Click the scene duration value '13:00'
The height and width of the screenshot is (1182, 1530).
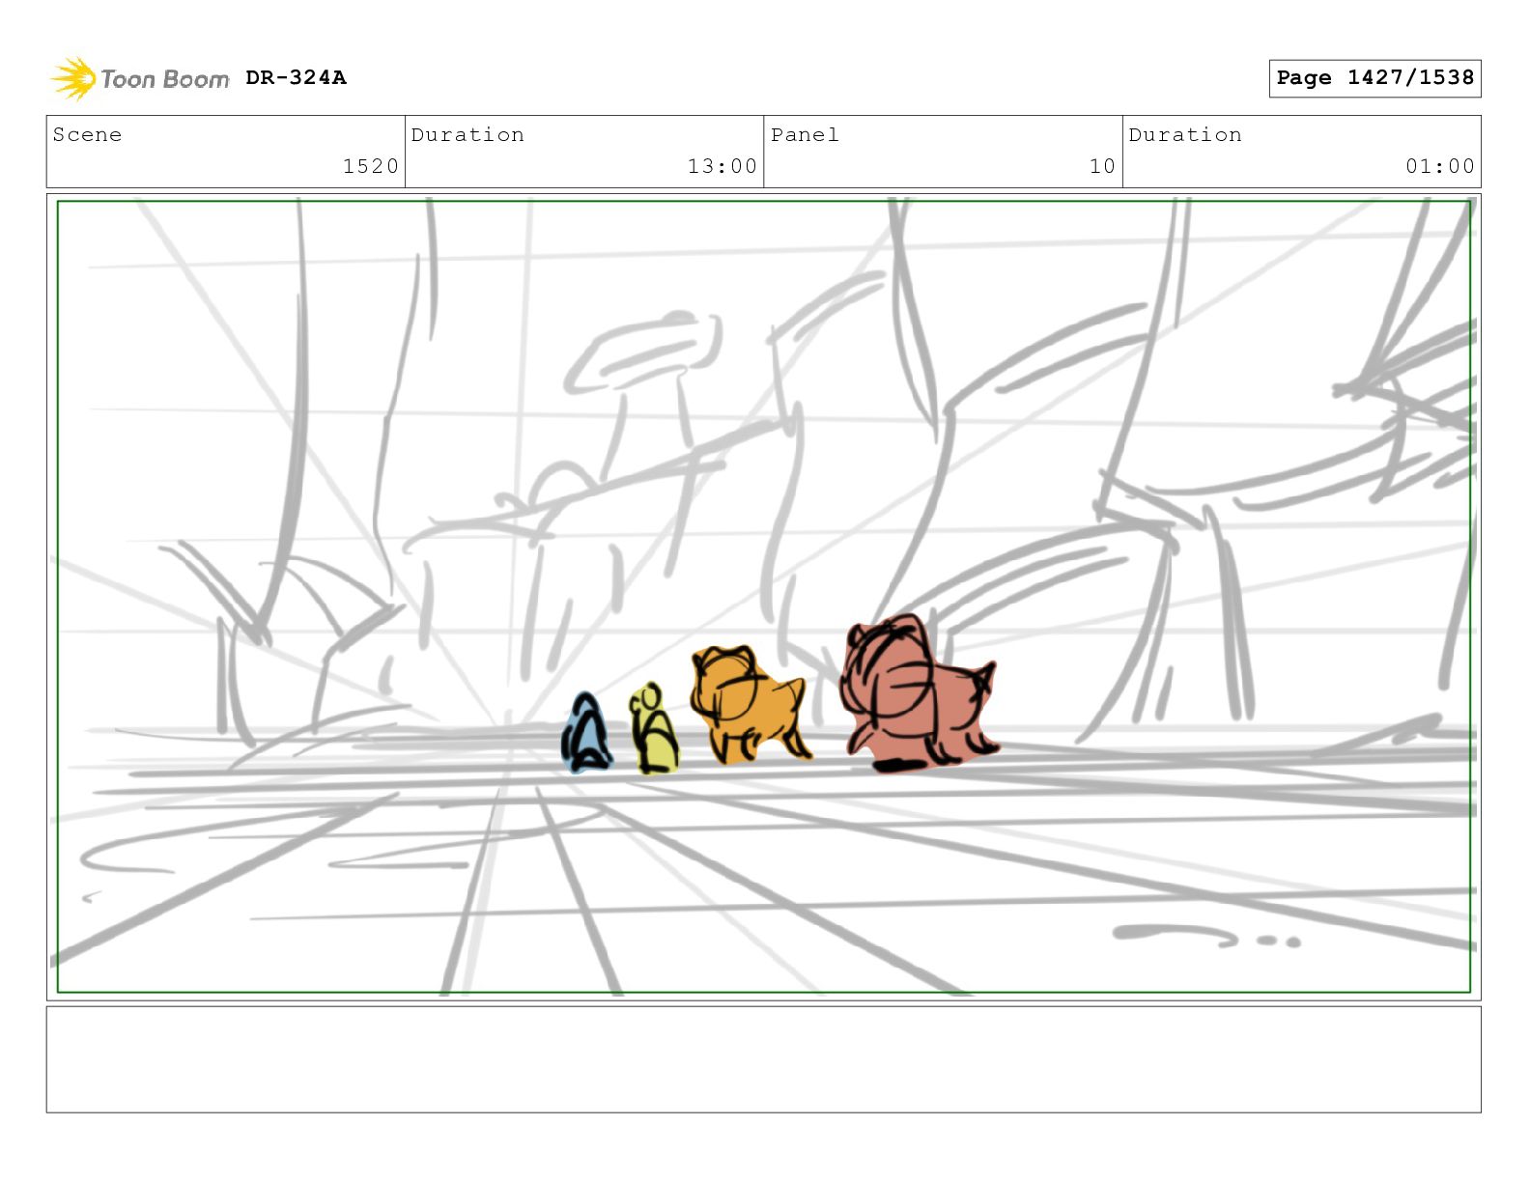[722, 166]
